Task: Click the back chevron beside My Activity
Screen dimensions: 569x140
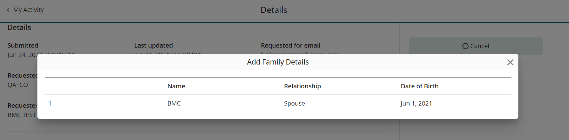Action: point(8,10)
